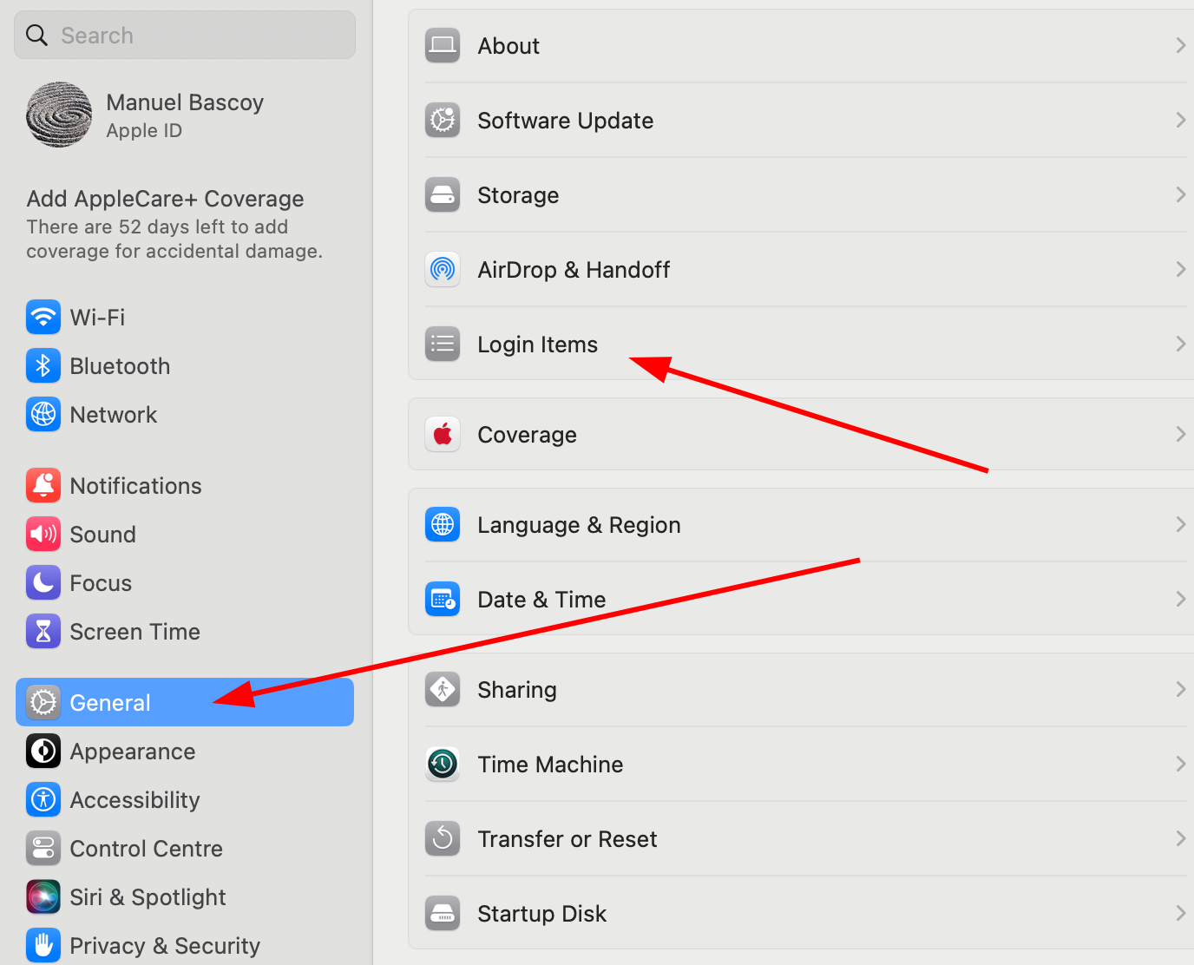
Task: Click the Add AppleCare+ Coverage link
Action: (x=165, y=200)
